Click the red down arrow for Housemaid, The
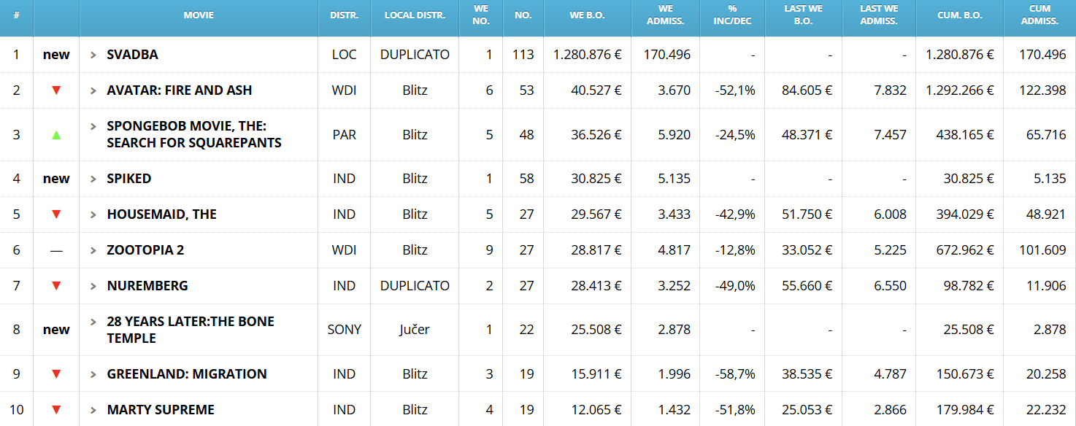The width and height of the screenshot is (1076, 426). (x=56, y=214)
